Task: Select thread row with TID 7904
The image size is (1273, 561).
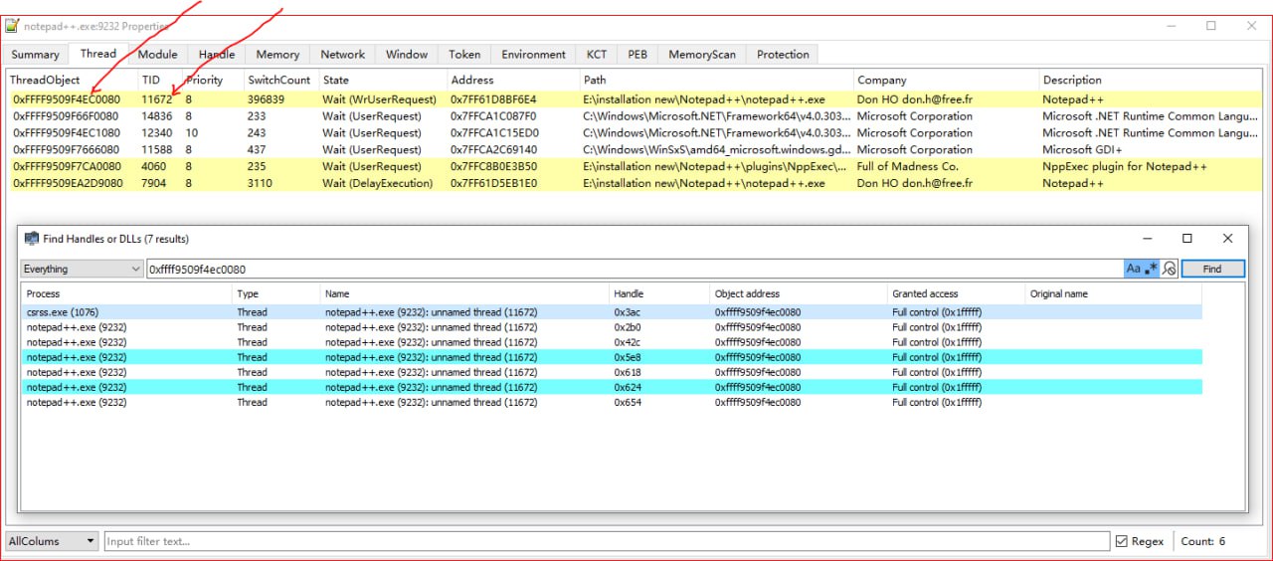Action: (635, 184)
